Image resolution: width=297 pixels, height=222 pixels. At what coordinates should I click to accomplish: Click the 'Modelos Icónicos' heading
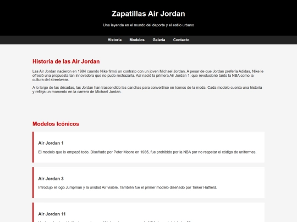(56, 124)
